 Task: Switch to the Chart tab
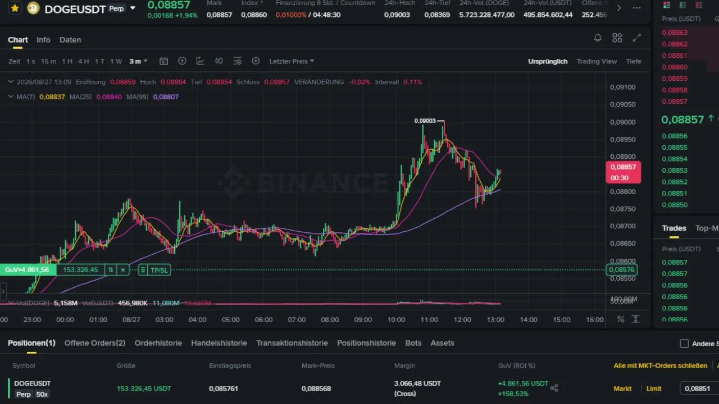[x=18, y=40]
